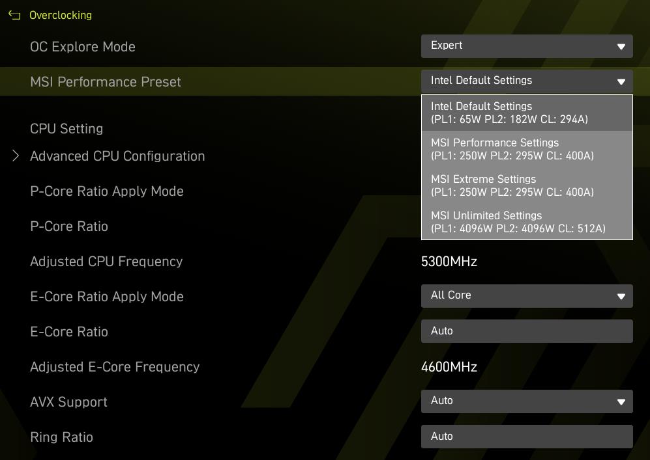The height and width of the screenshot is (460, 650).
Task: Click the arrow on AVX Support dropdown
Action: [621, 402]
